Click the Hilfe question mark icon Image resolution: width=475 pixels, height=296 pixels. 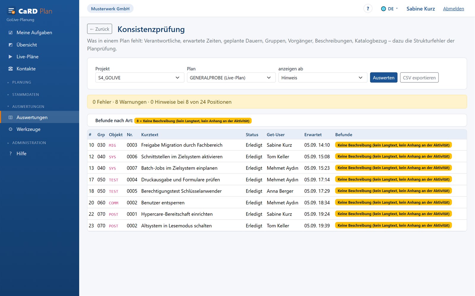pos(11,154)
